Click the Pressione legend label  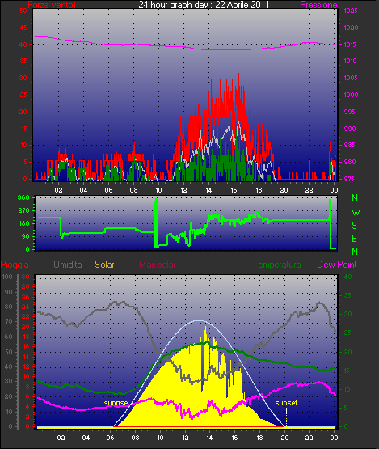tap(318, 5)
